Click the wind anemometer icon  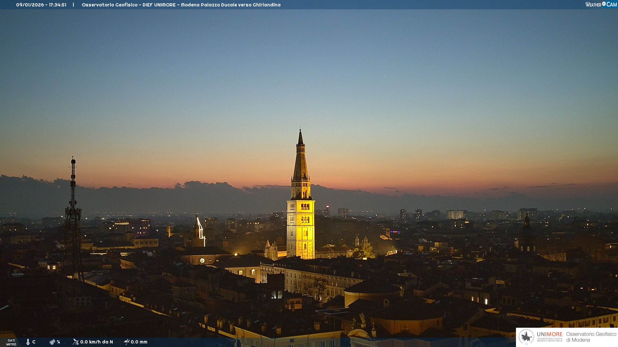[76, 342]
